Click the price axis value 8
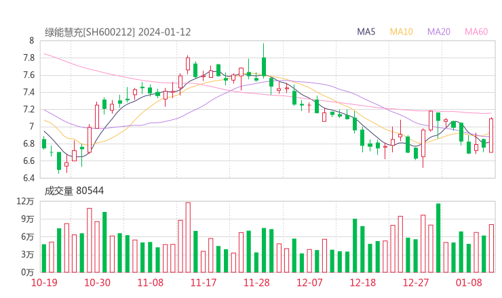 click(x=31, y=41)
